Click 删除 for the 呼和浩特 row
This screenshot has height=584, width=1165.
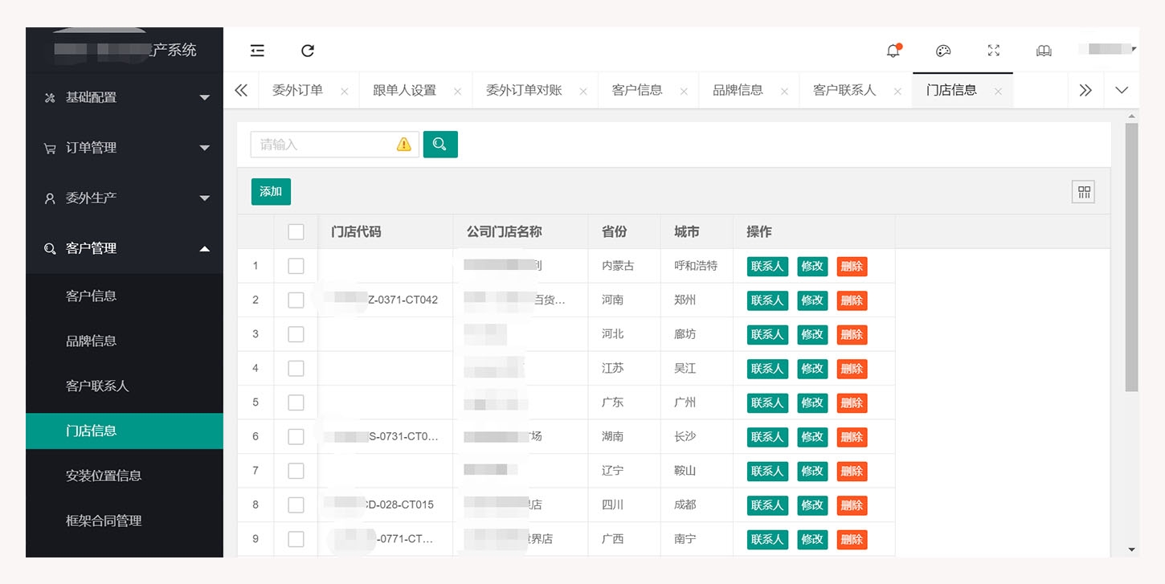[852, 266]
